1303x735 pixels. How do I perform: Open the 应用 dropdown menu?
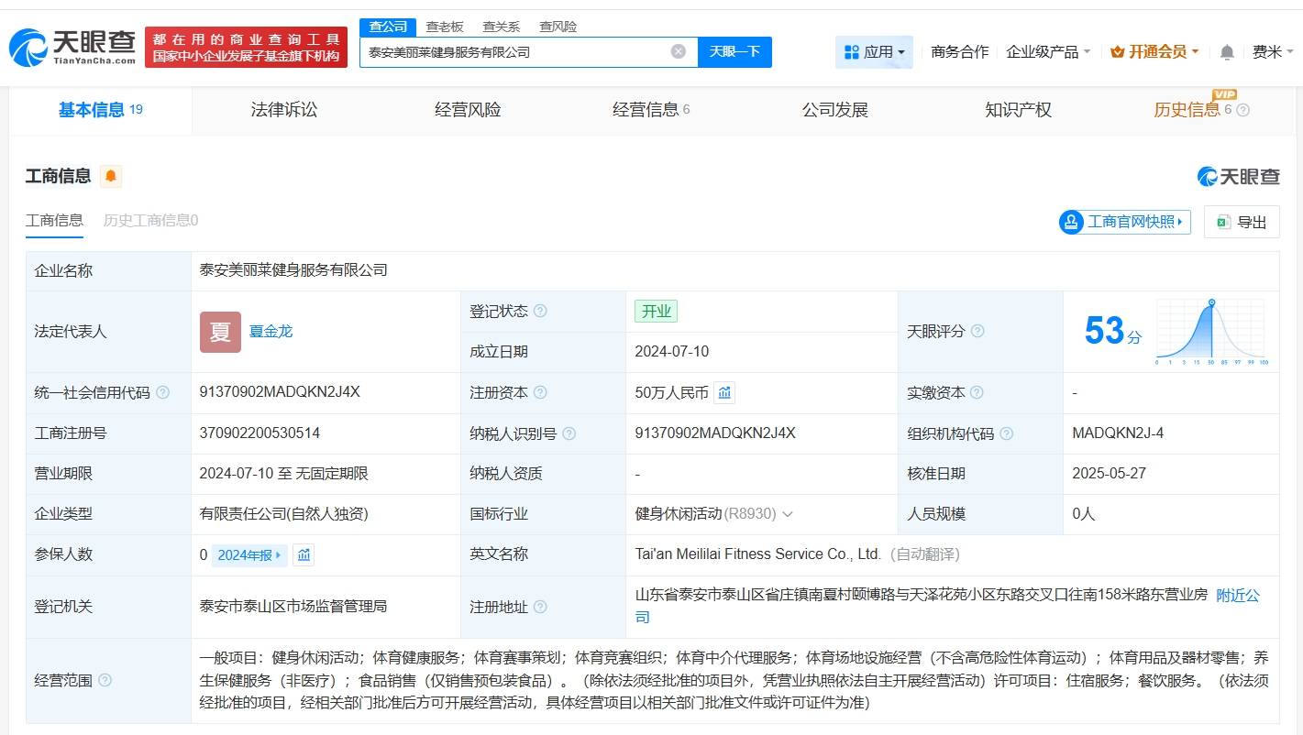coord(875,52)
